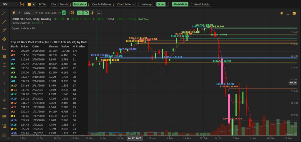Expand sidebar with the small arrow button
301x142 pixels.
tap(9, 138)
